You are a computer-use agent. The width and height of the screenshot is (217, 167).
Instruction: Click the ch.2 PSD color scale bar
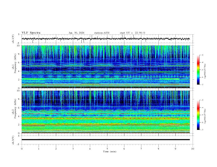(x=198, y=115)
